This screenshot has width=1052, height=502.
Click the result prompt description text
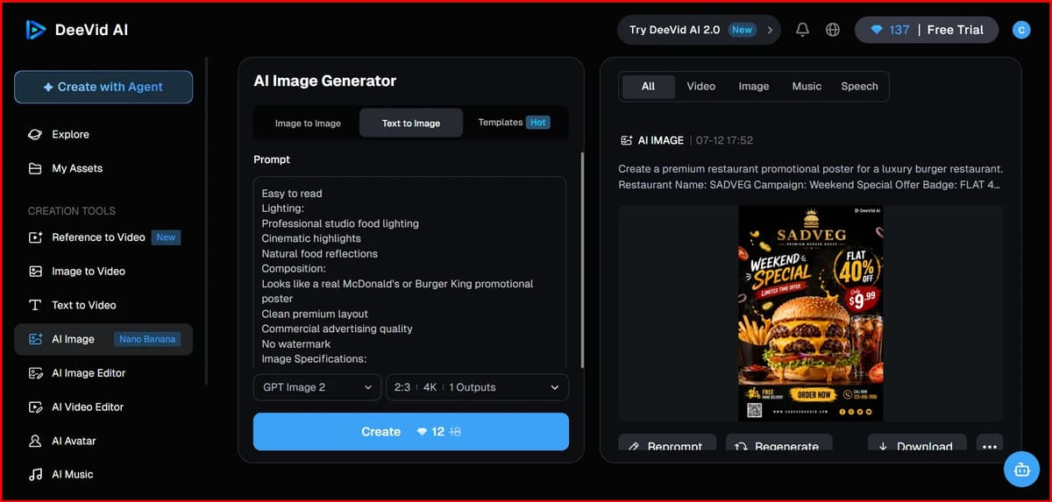pyautogui.click(x=810, y=177)
